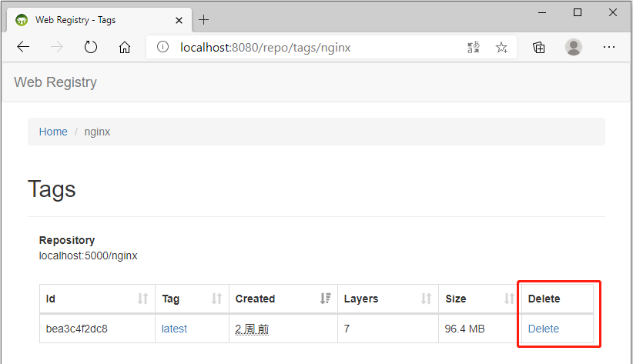The height and width of the screenshot is (364, 633).
Task: Delete the latest tag via Delete link
Action: point(544,329)
